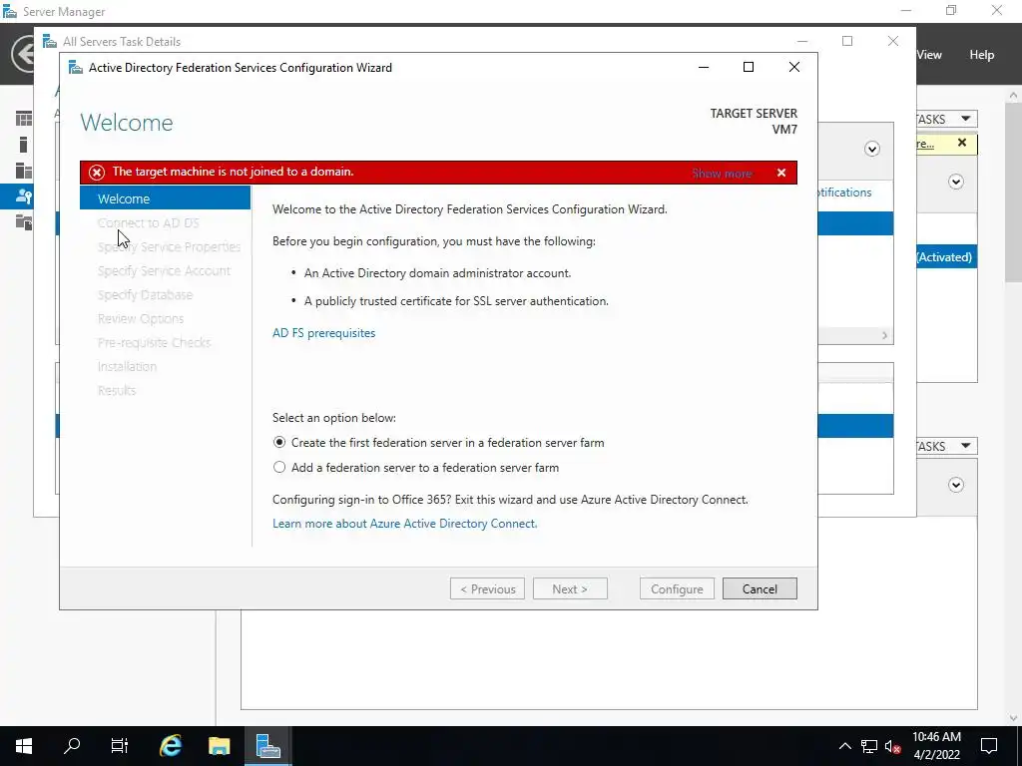Click the Next > button
Image resolution: width=1022 pixels, height=766 pixels.
(570, 588)
